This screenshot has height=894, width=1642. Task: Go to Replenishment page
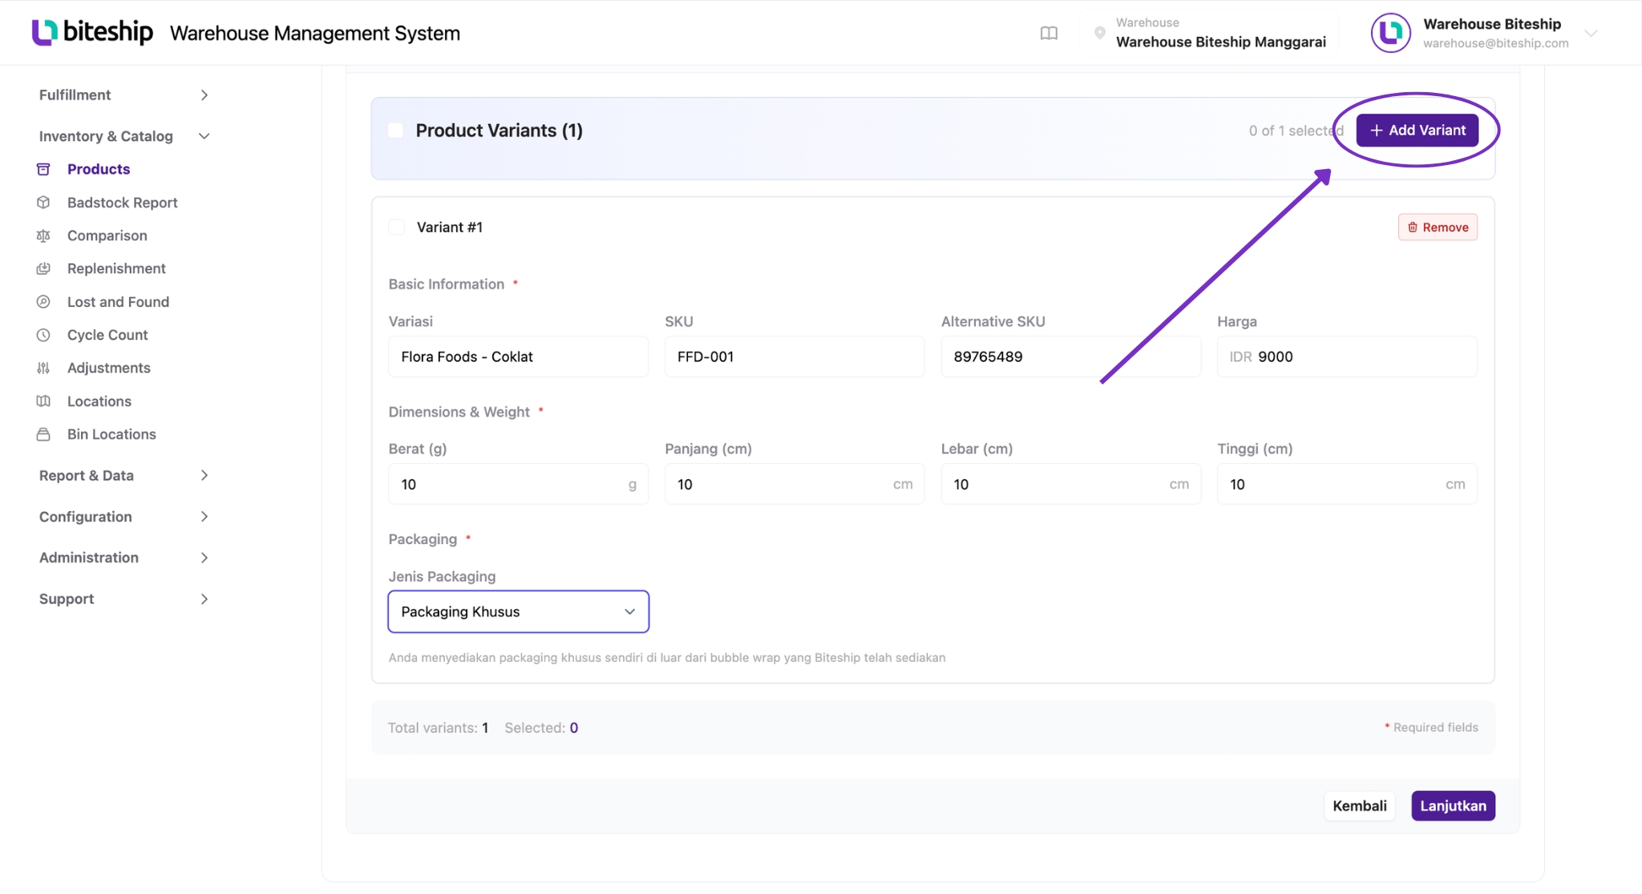click(x=116, y=268)
